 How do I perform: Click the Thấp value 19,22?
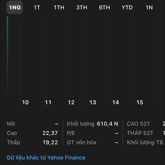(x=50, y=142)
